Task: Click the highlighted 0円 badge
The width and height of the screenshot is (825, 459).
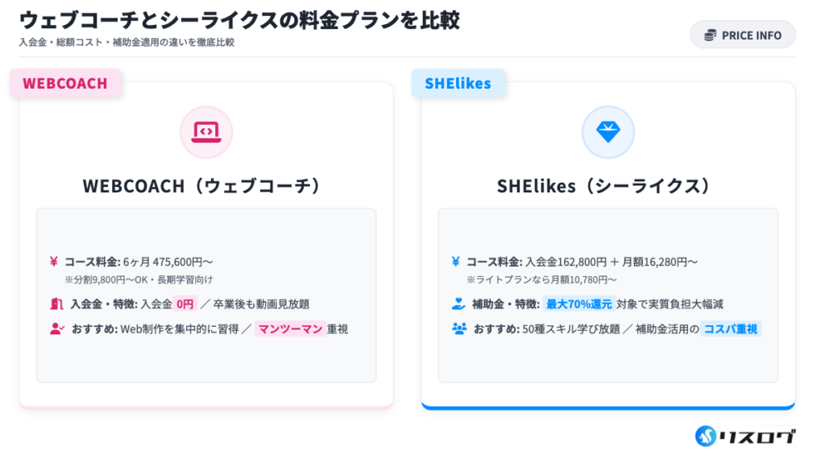Action: 185,304
